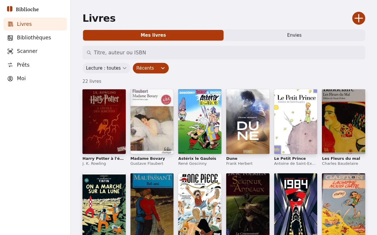Open Les Fleurs du mal cover
Screen dimensions: 377x235
[x=343, y=122]
